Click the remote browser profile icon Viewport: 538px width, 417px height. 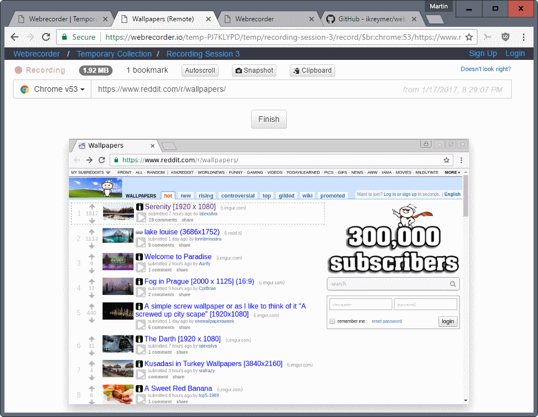[426, 144]
